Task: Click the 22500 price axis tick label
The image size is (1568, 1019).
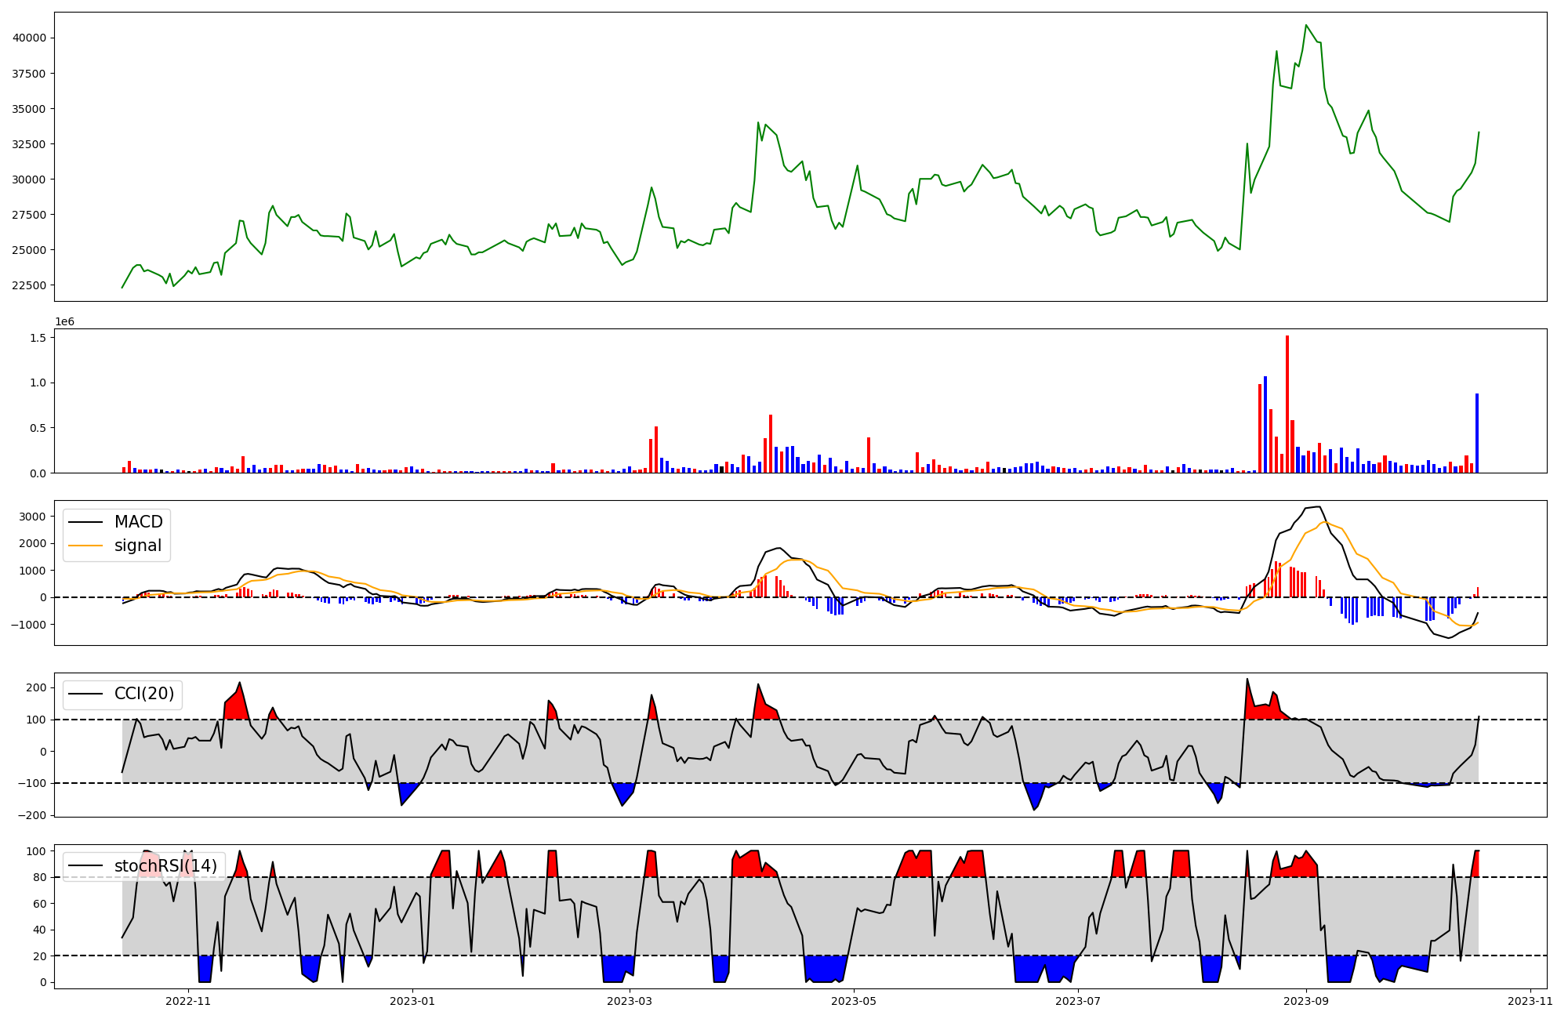Action: (x=29, y=285)
